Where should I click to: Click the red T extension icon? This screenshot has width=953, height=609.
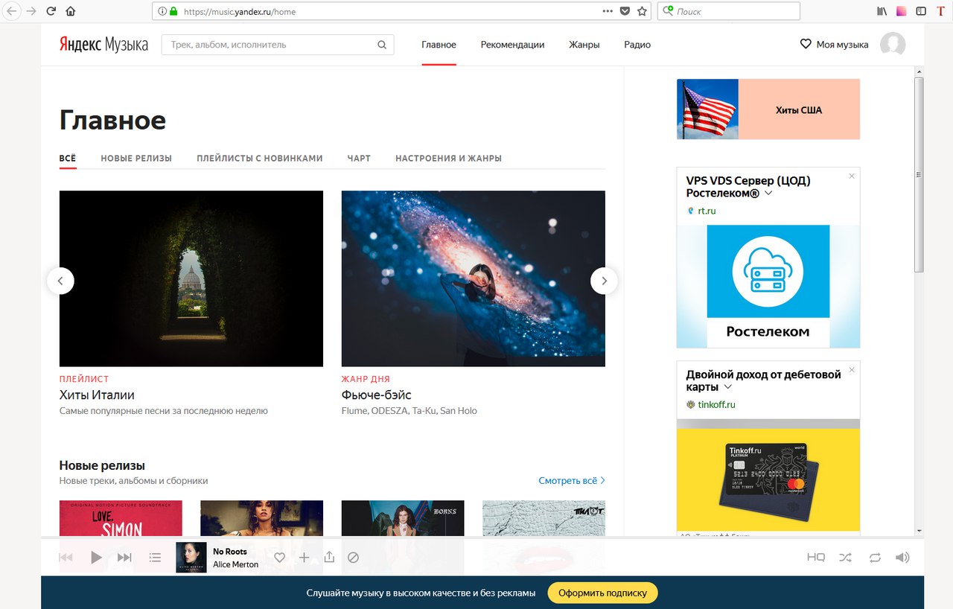pyautogui.click(x=940, y=11)
